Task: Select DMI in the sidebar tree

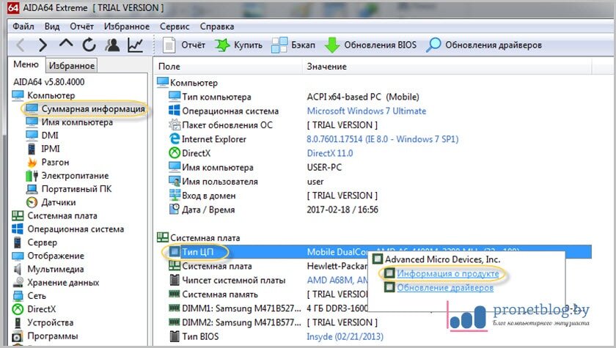Action: [42, 136]
